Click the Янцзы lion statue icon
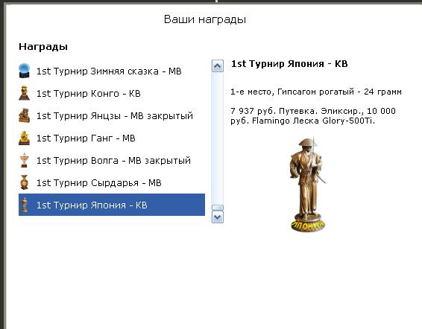Image resolution: width=422 pixels, height=329 pixels. point(24,115)
